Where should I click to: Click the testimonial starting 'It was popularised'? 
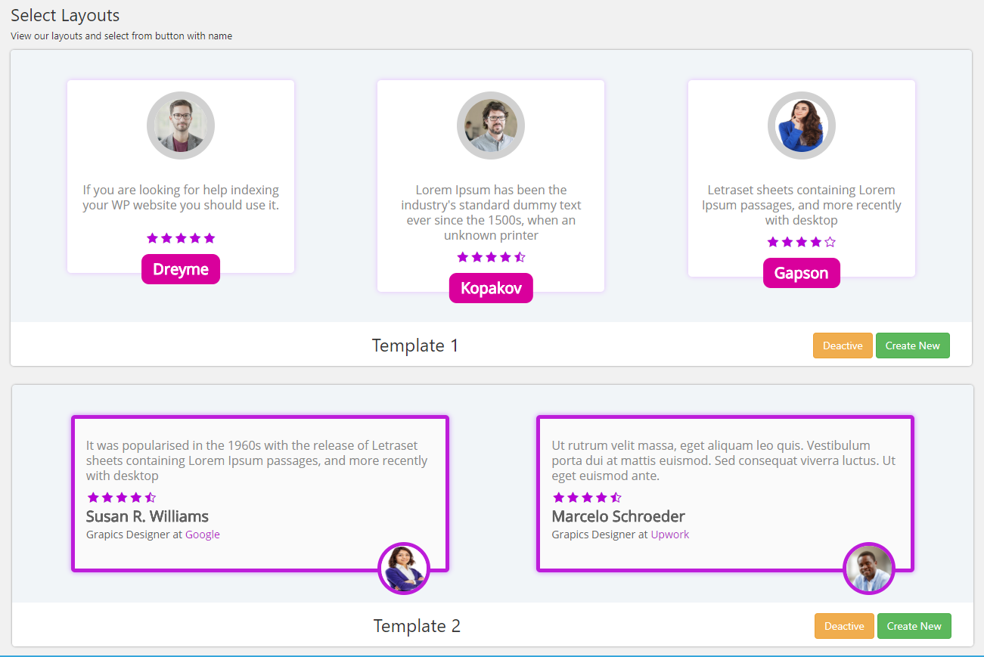coord(257,460)
